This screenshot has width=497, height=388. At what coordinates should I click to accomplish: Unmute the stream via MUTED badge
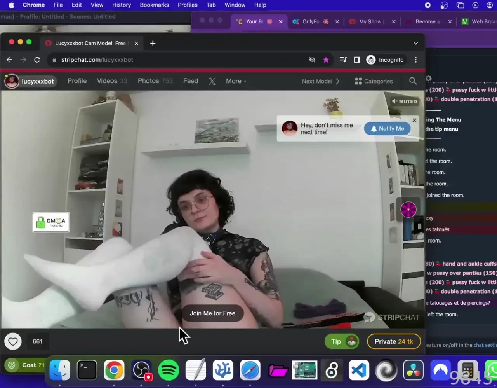pos(405,101)
